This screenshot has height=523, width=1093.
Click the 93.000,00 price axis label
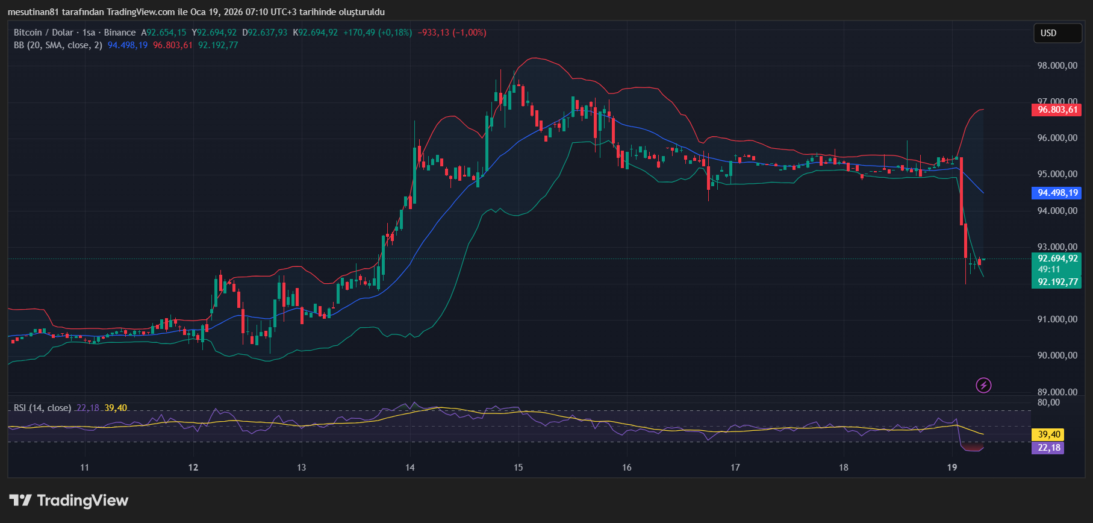[x=1057, y=247]
